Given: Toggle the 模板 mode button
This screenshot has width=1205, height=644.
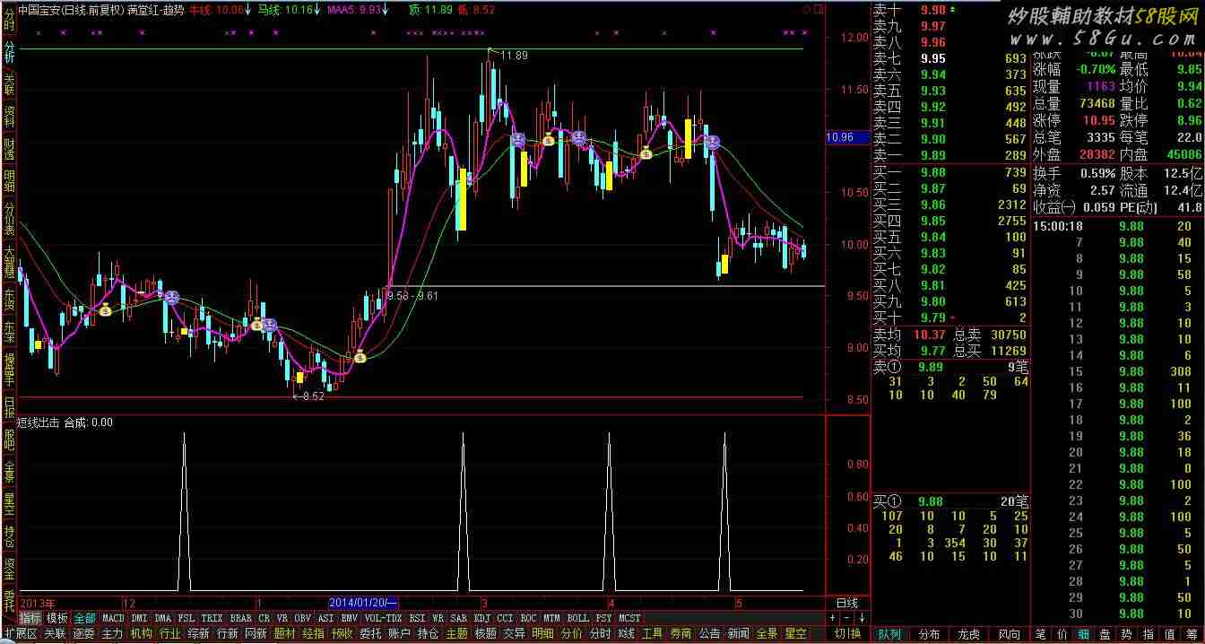Looking at the screenshot, I should click(x=57, y=618).
